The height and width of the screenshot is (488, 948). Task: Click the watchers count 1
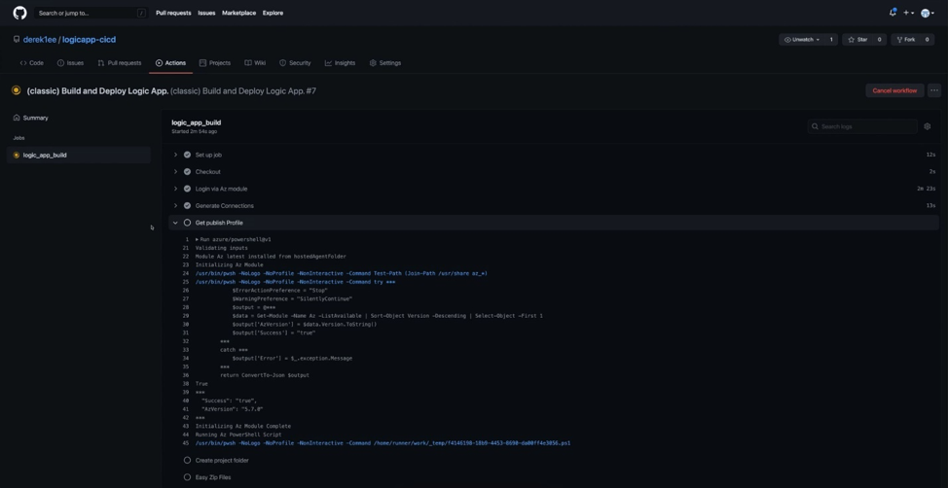[x=831, y=39]
